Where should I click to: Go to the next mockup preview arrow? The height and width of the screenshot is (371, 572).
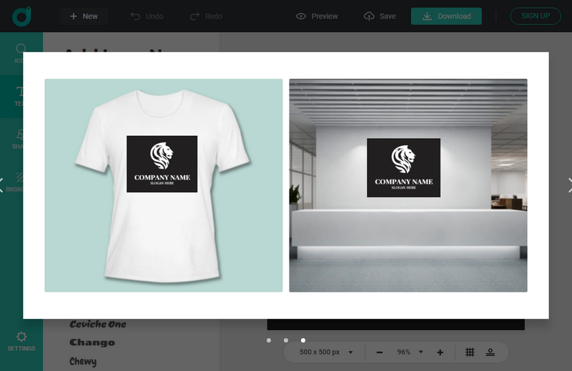[569, 185]
